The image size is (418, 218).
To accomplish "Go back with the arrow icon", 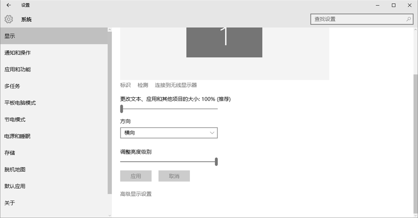I will 9,5.
